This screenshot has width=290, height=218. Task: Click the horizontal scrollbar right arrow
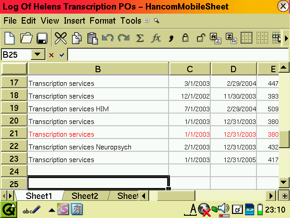click(x=271, y=196)
